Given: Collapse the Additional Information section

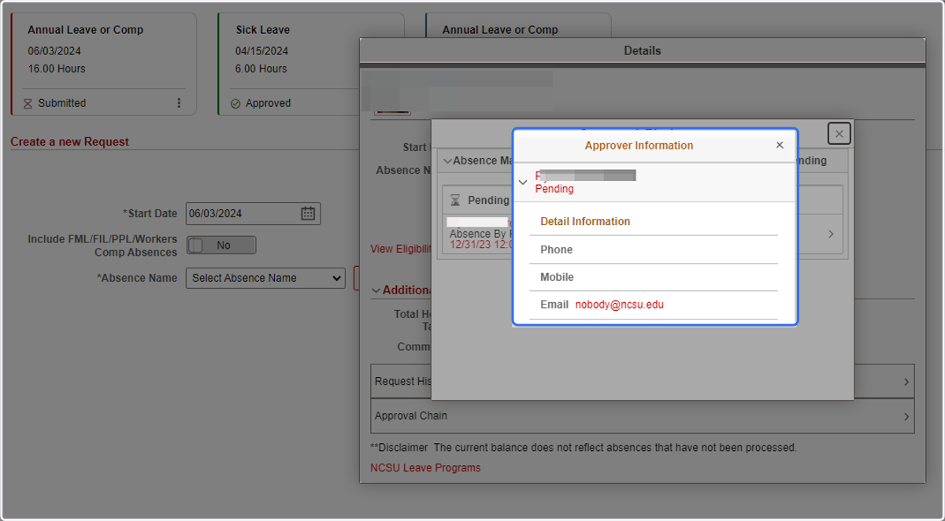Looking at the screenshot, I should 376,290.
